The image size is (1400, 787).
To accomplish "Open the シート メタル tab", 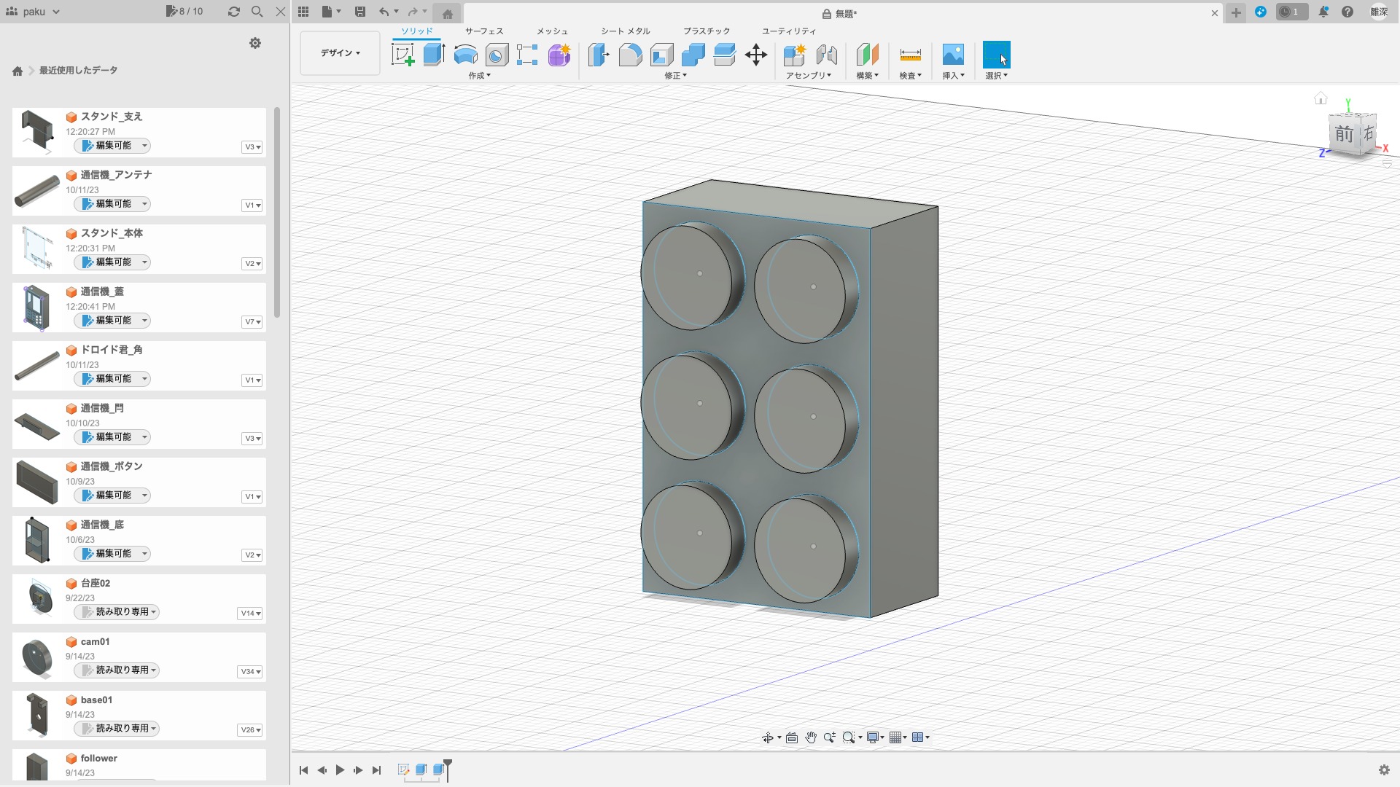I will tap(625, 31).
